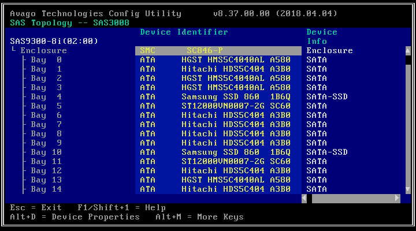416x231 pixels.
Task: Select the Samsung SSD 860 in Bay 10
Action: point(218,152)
